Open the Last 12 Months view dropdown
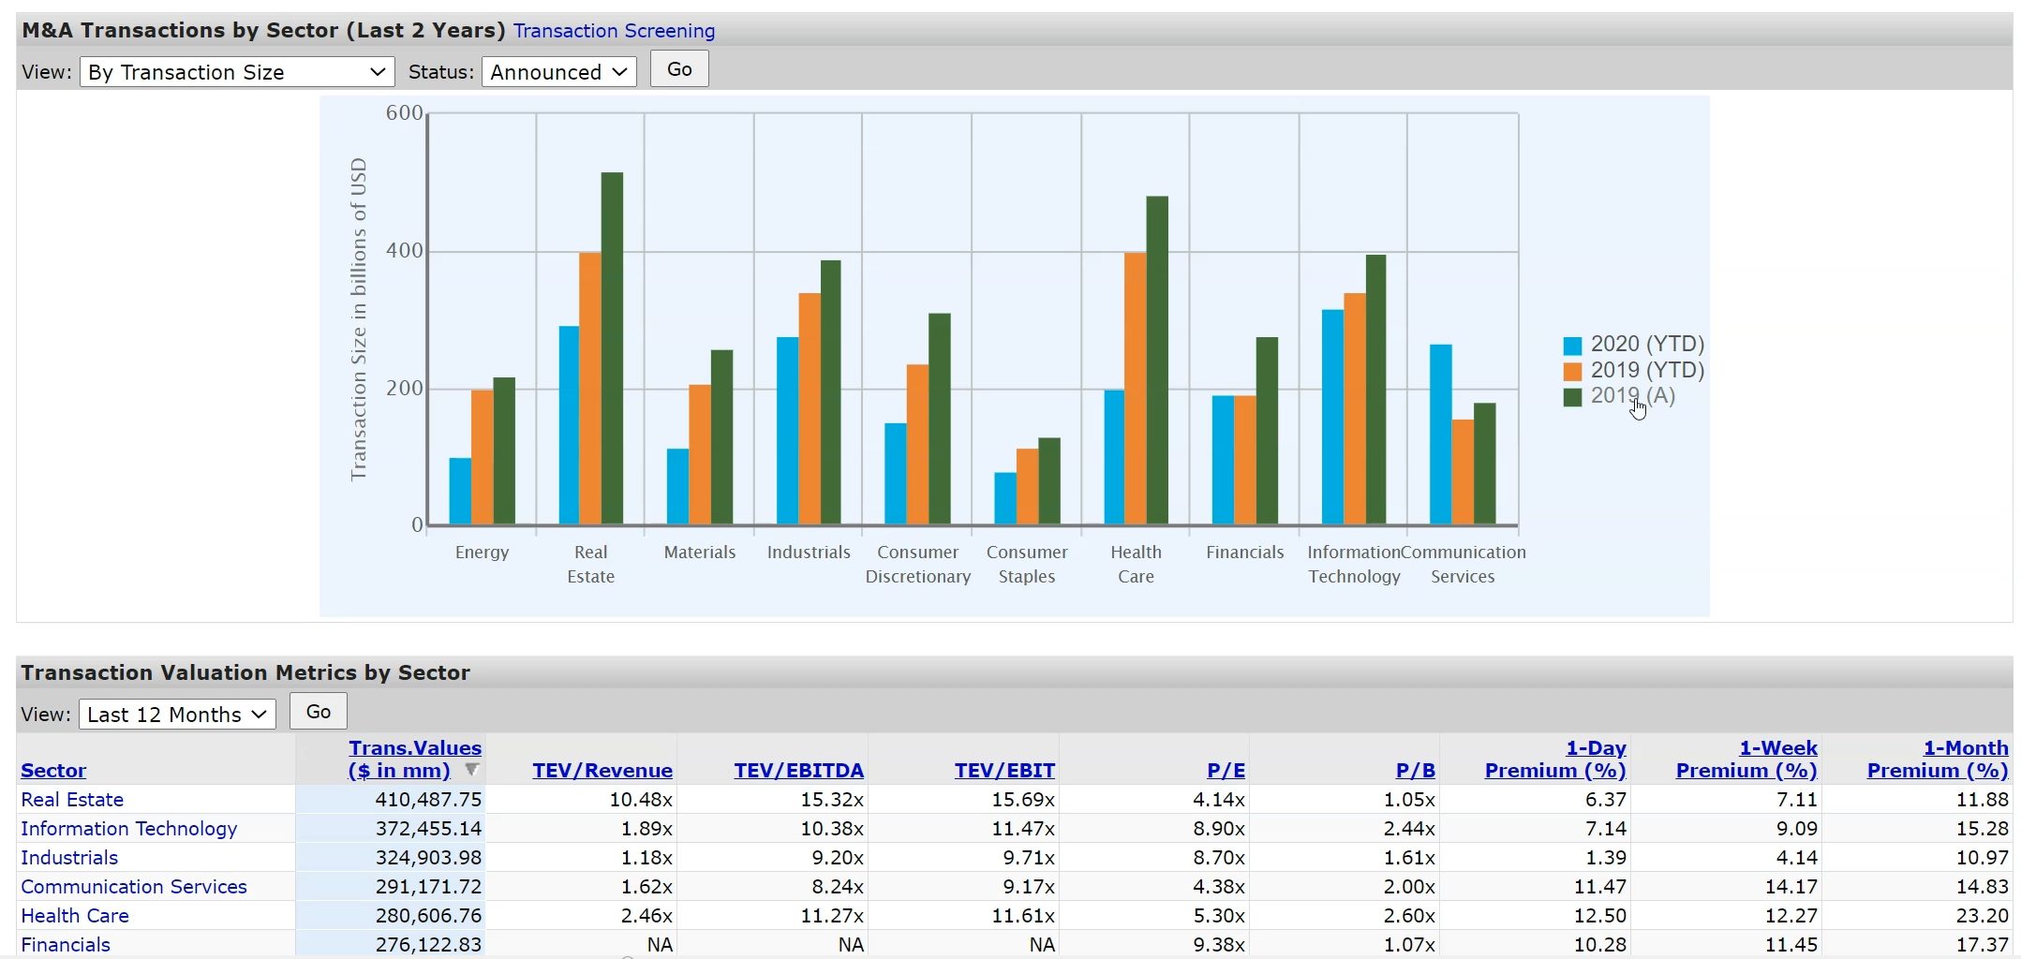 177,715
